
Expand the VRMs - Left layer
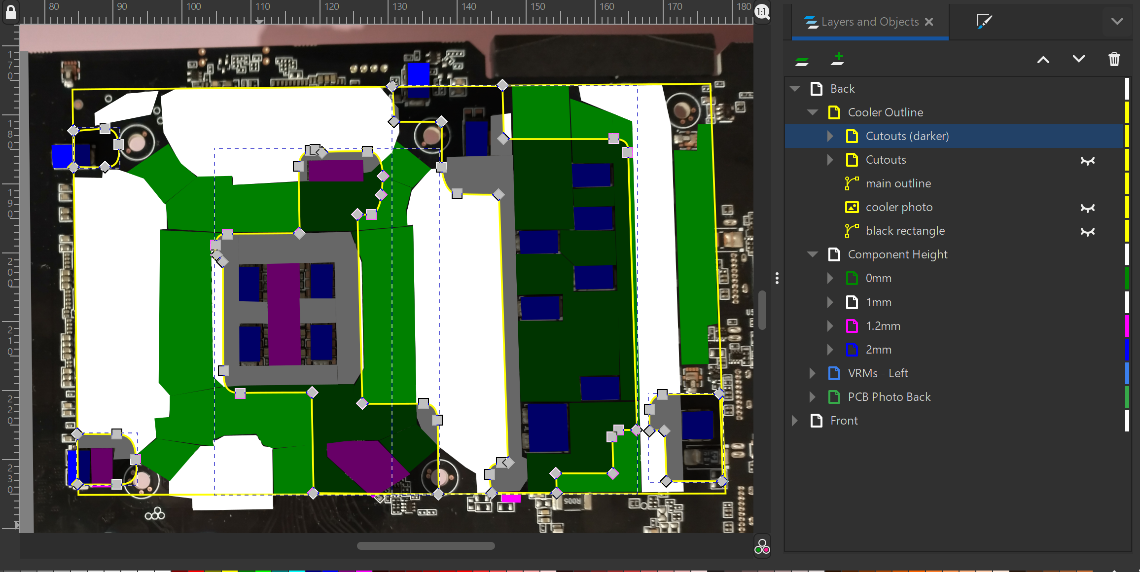pyautogui.click(x=812, y=373)
